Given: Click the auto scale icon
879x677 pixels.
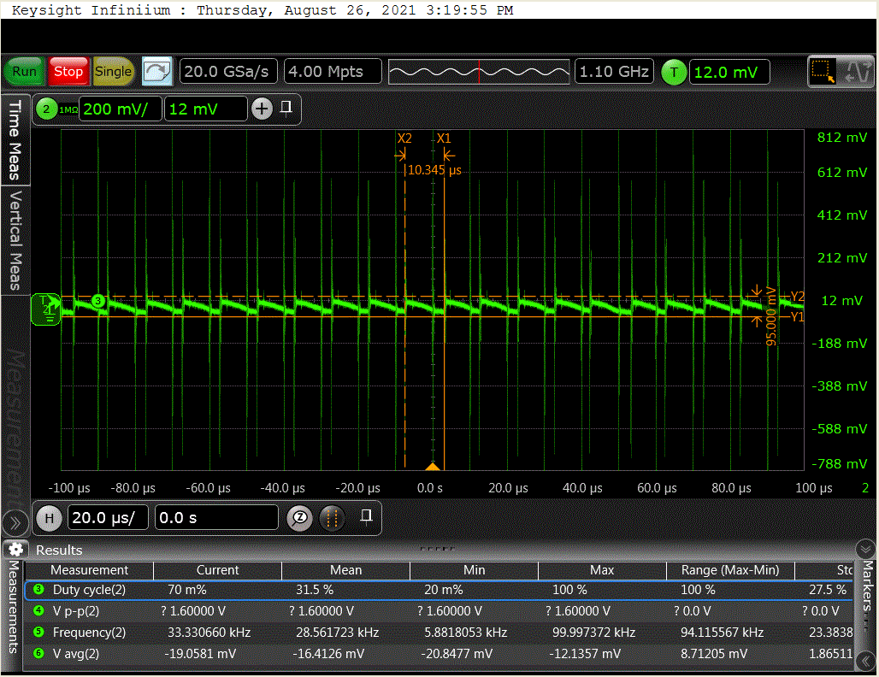Looking at the screenshot, I should 156,72.
